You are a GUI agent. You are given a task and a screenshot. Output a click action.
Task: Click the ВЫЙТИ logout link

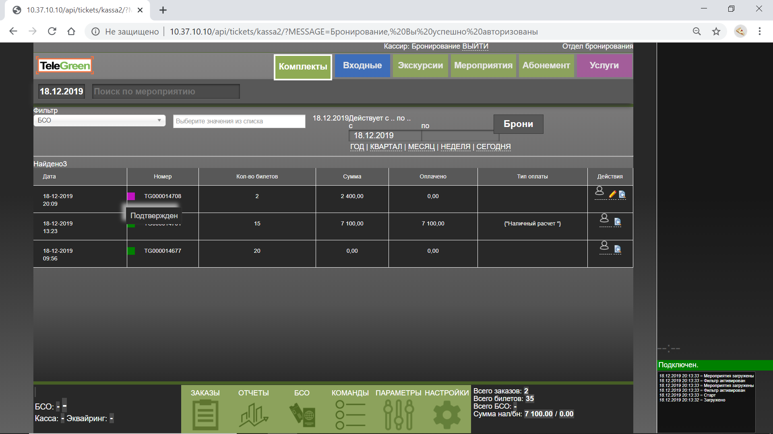(475, 46)
